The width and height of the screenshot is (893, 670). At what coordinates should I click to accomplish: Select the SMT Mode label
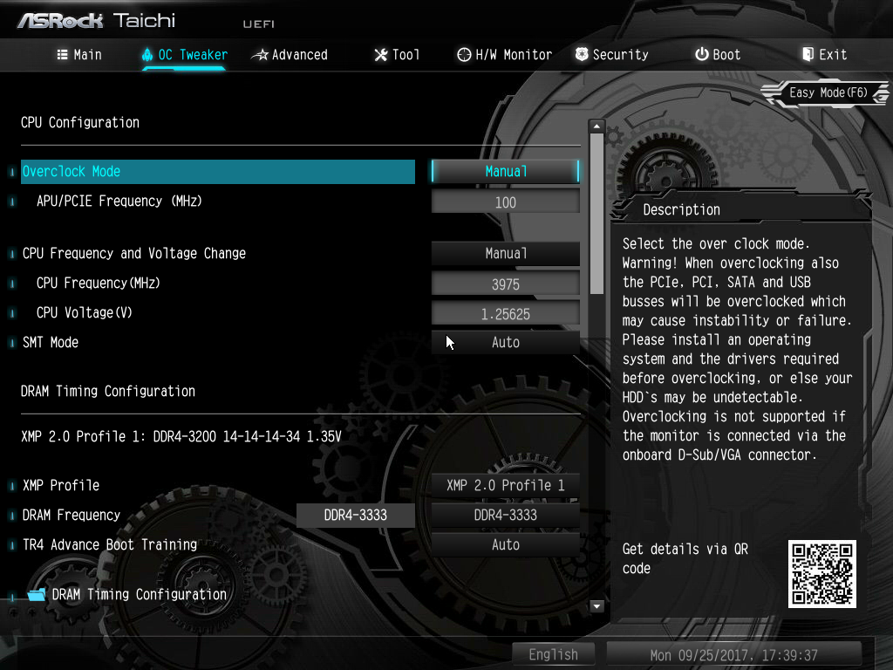(50, 342)
